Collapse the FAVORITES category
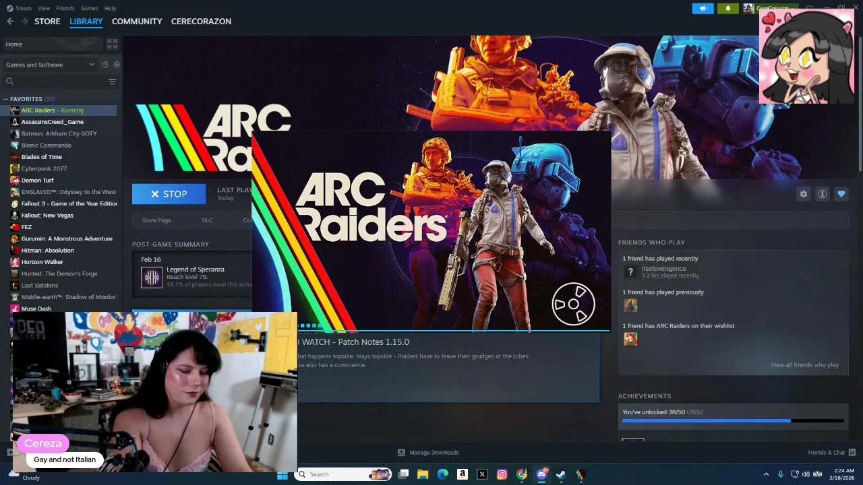Viewport: 863px width, 485px height. click(x=6, y=99)
